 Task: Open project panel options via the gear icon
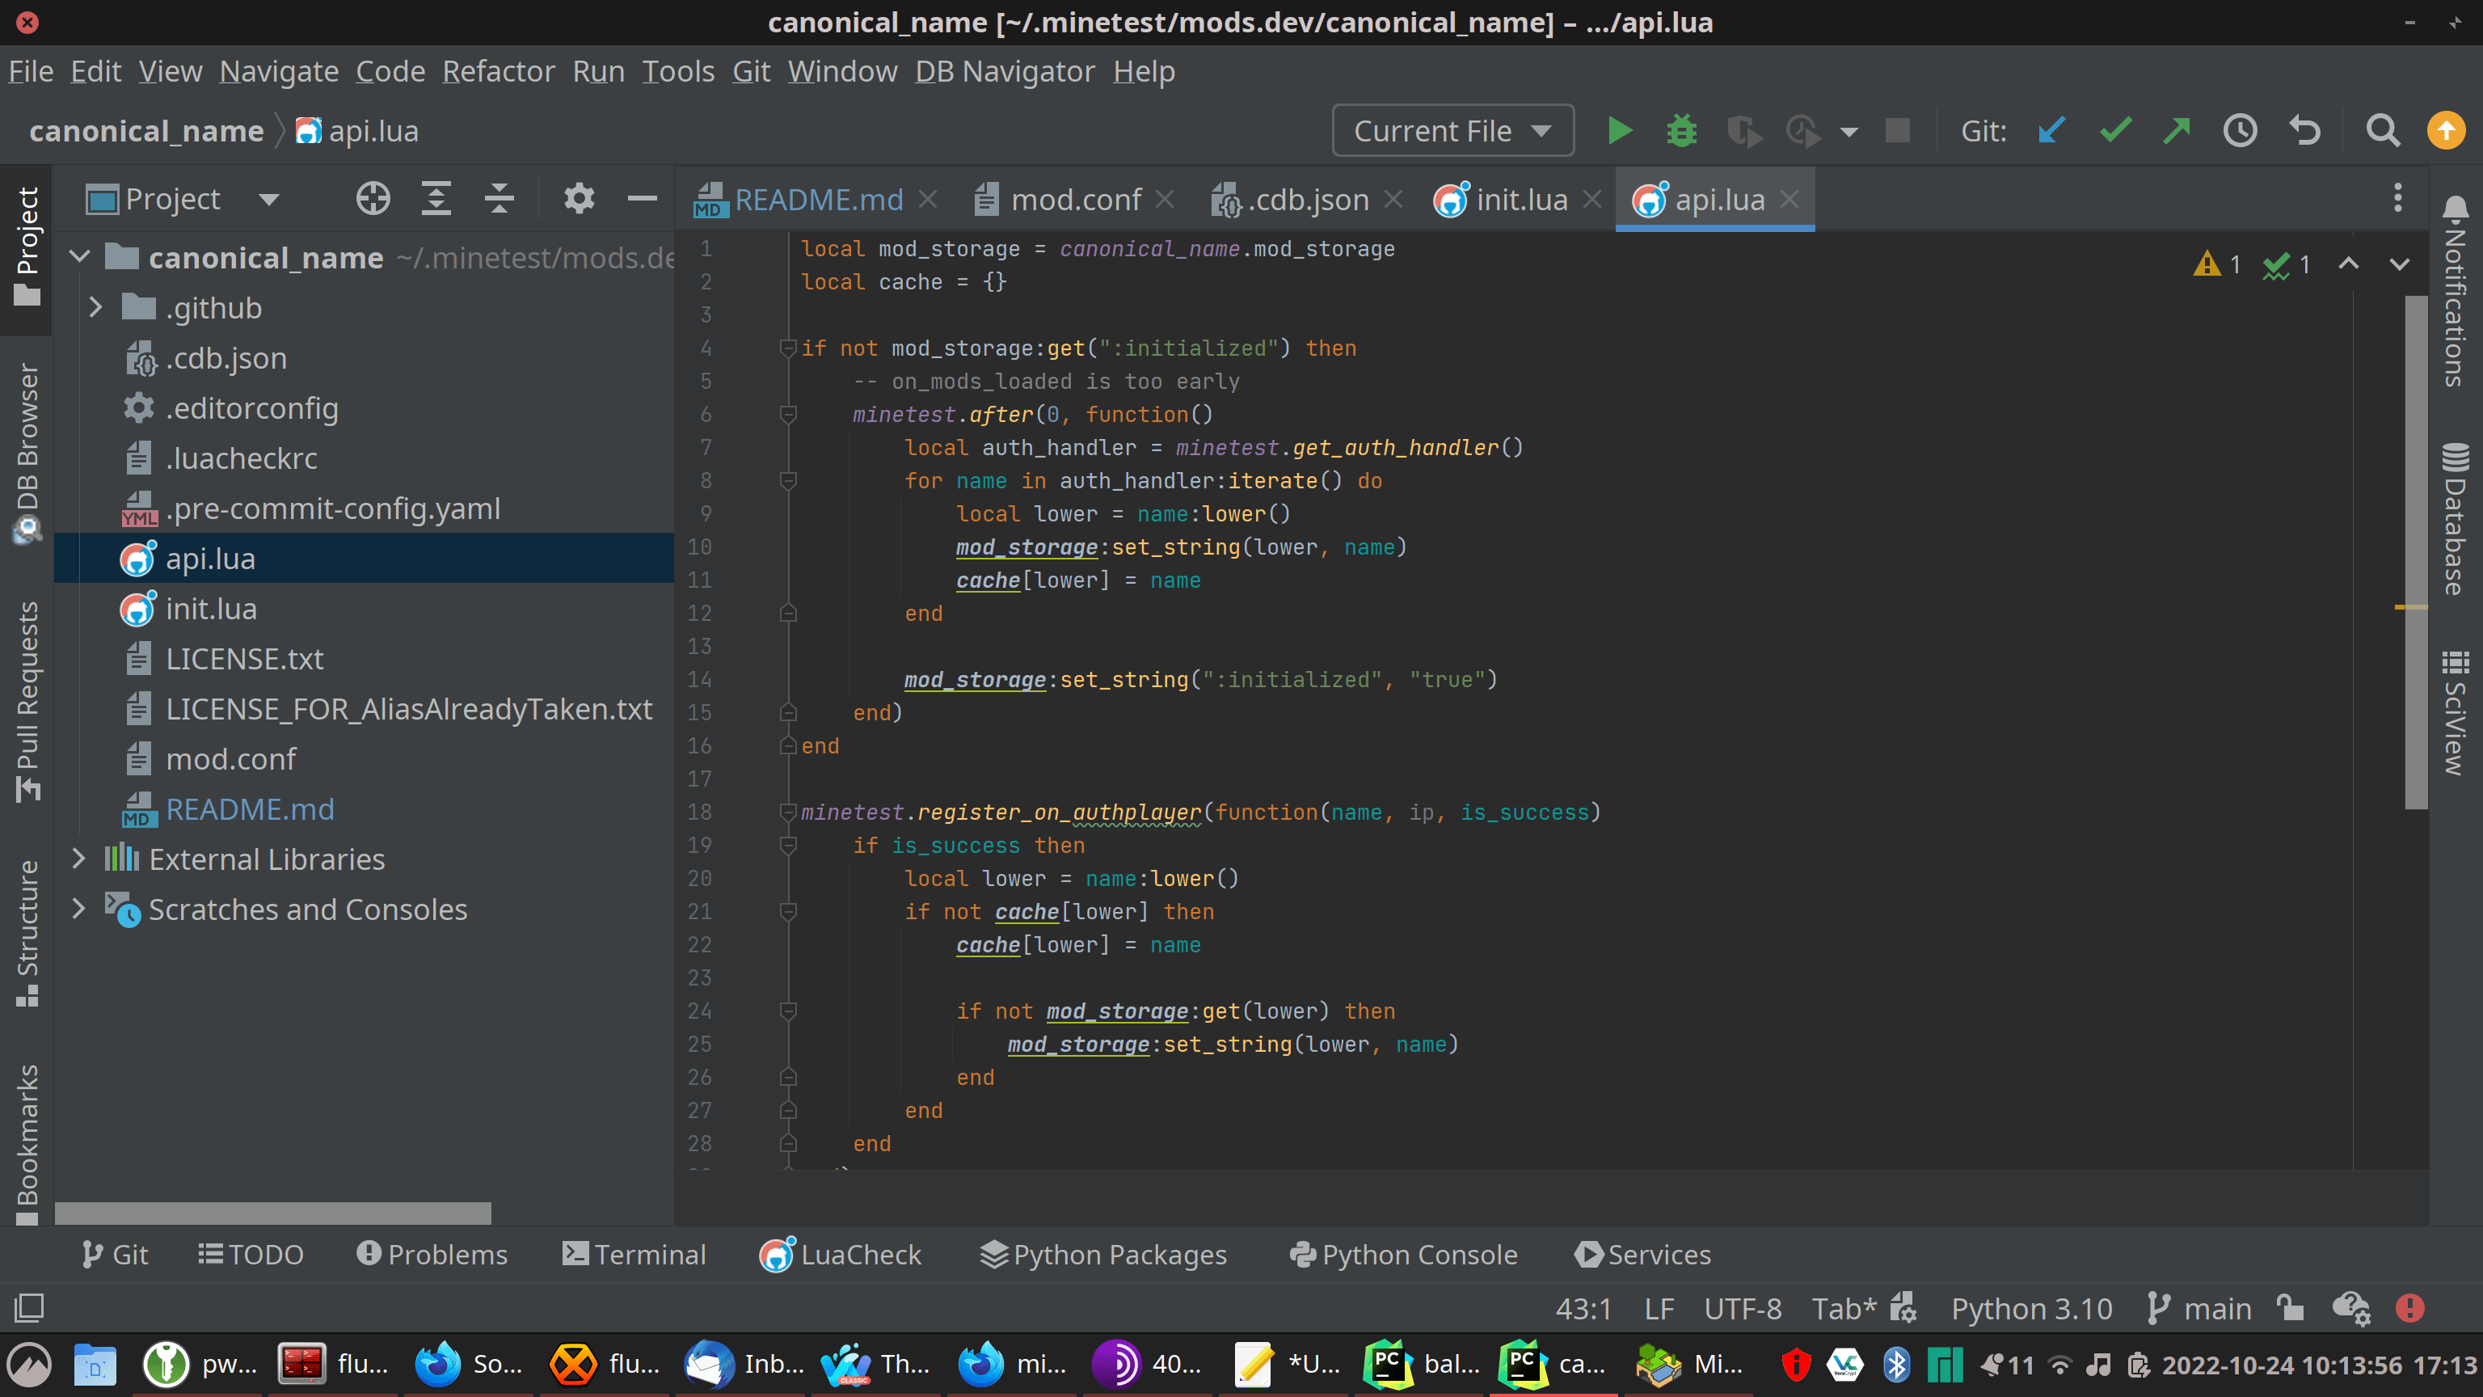(579, 197)
